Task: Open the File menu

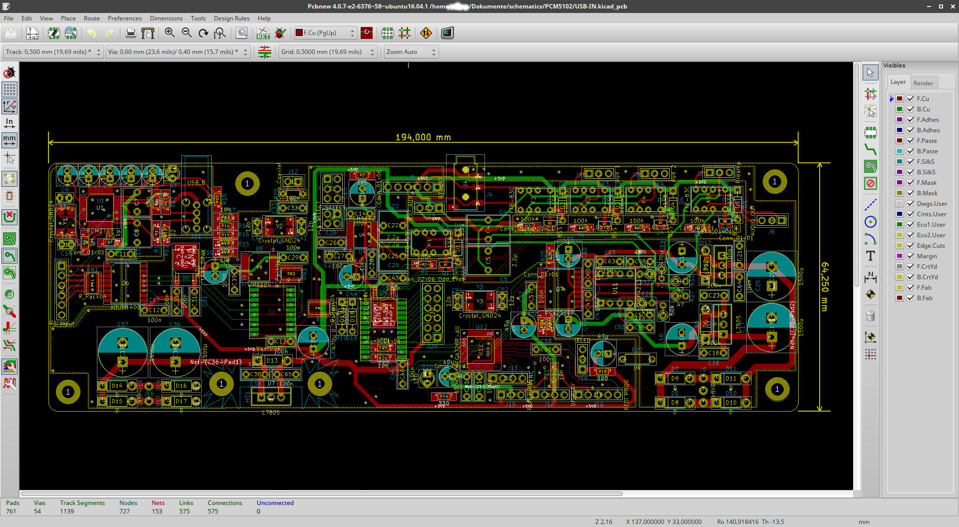Action: [x=9, y=18]
